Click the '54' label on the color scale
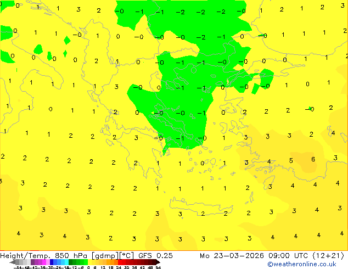This screenshot has width=348, height=269. 158,267
